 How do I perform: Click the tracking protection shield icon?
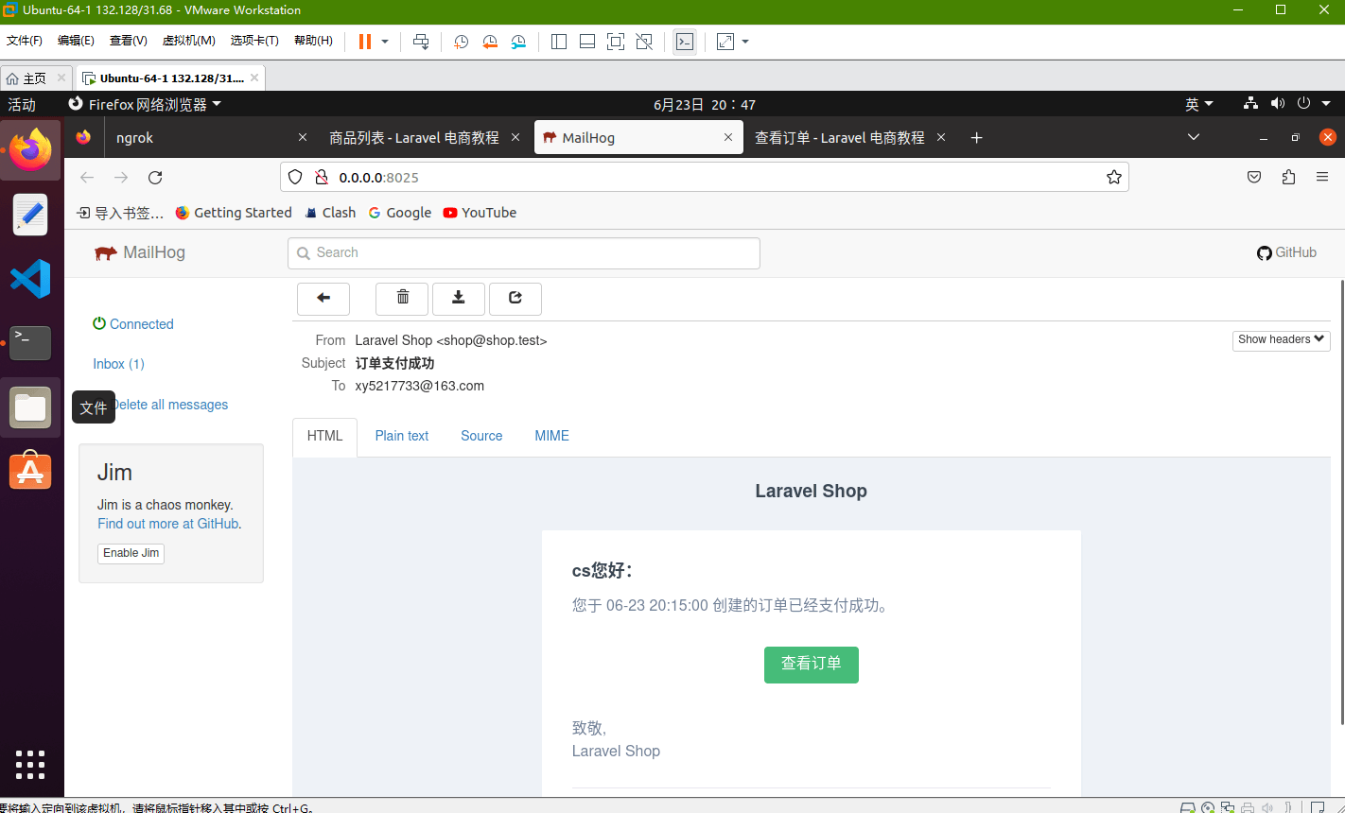[295, 177]
